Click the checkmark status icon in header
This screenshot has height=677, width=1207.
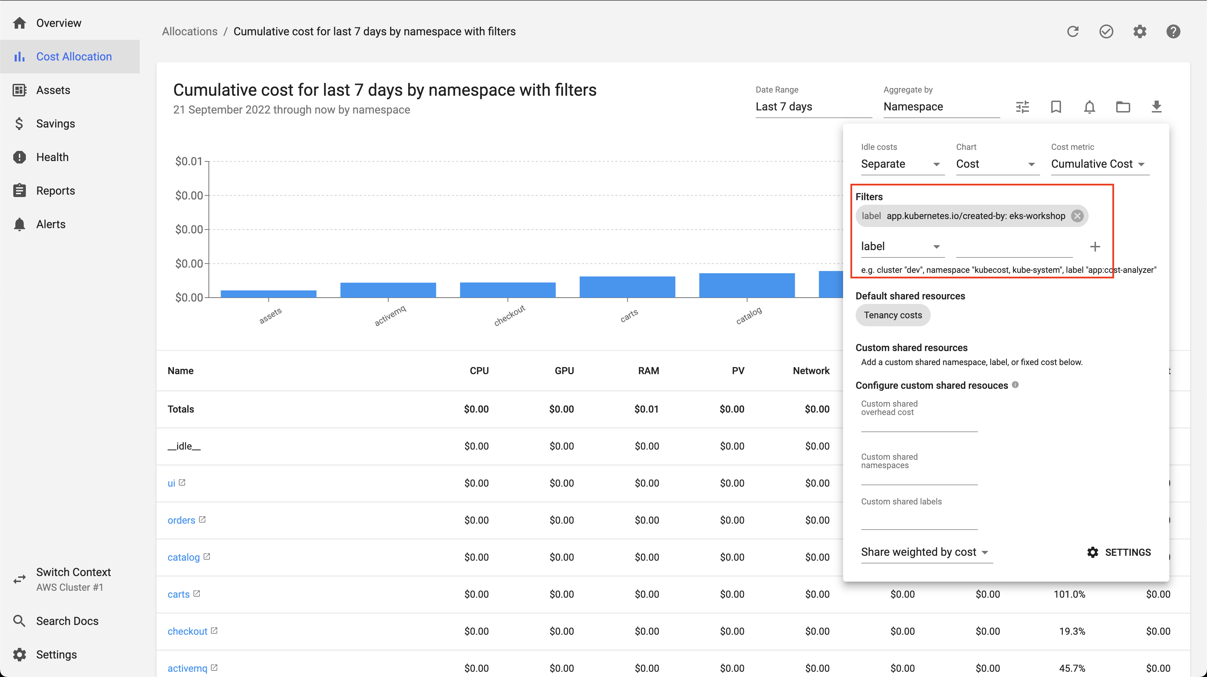(1106, 31)
